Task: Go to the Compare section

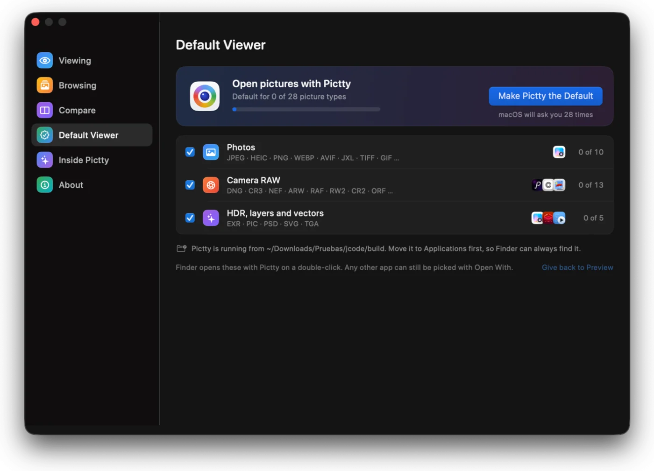Action: 92,110
